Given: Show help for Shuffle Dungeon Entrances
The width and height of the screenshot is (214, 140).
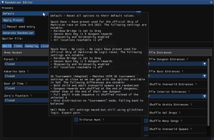Looking at the screenshot, I should (187, 59).
